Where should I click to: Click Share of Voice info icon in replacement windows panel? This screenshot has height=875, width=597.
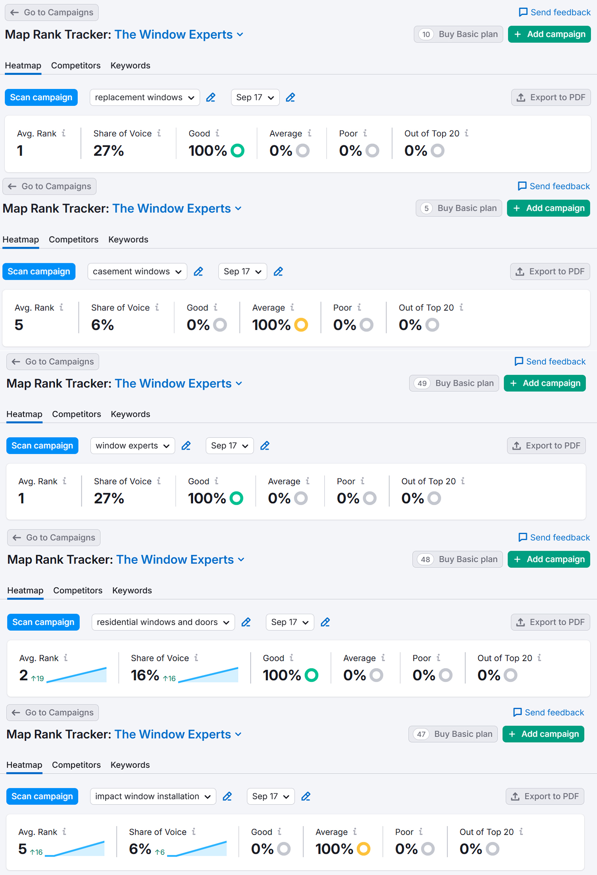coord(159,133)
